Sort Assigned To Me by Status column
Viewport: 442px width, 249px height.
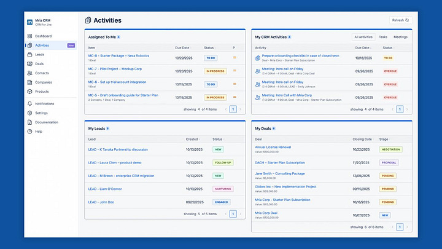[209, 48]
